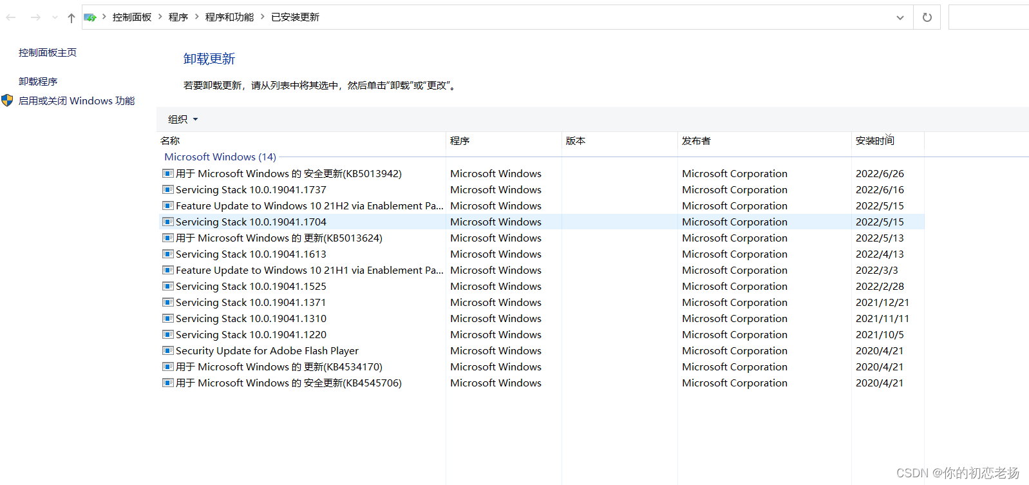The image size is (1029, 485).
Task: Click install date 2022/2/28
Action: coord(880,287)
